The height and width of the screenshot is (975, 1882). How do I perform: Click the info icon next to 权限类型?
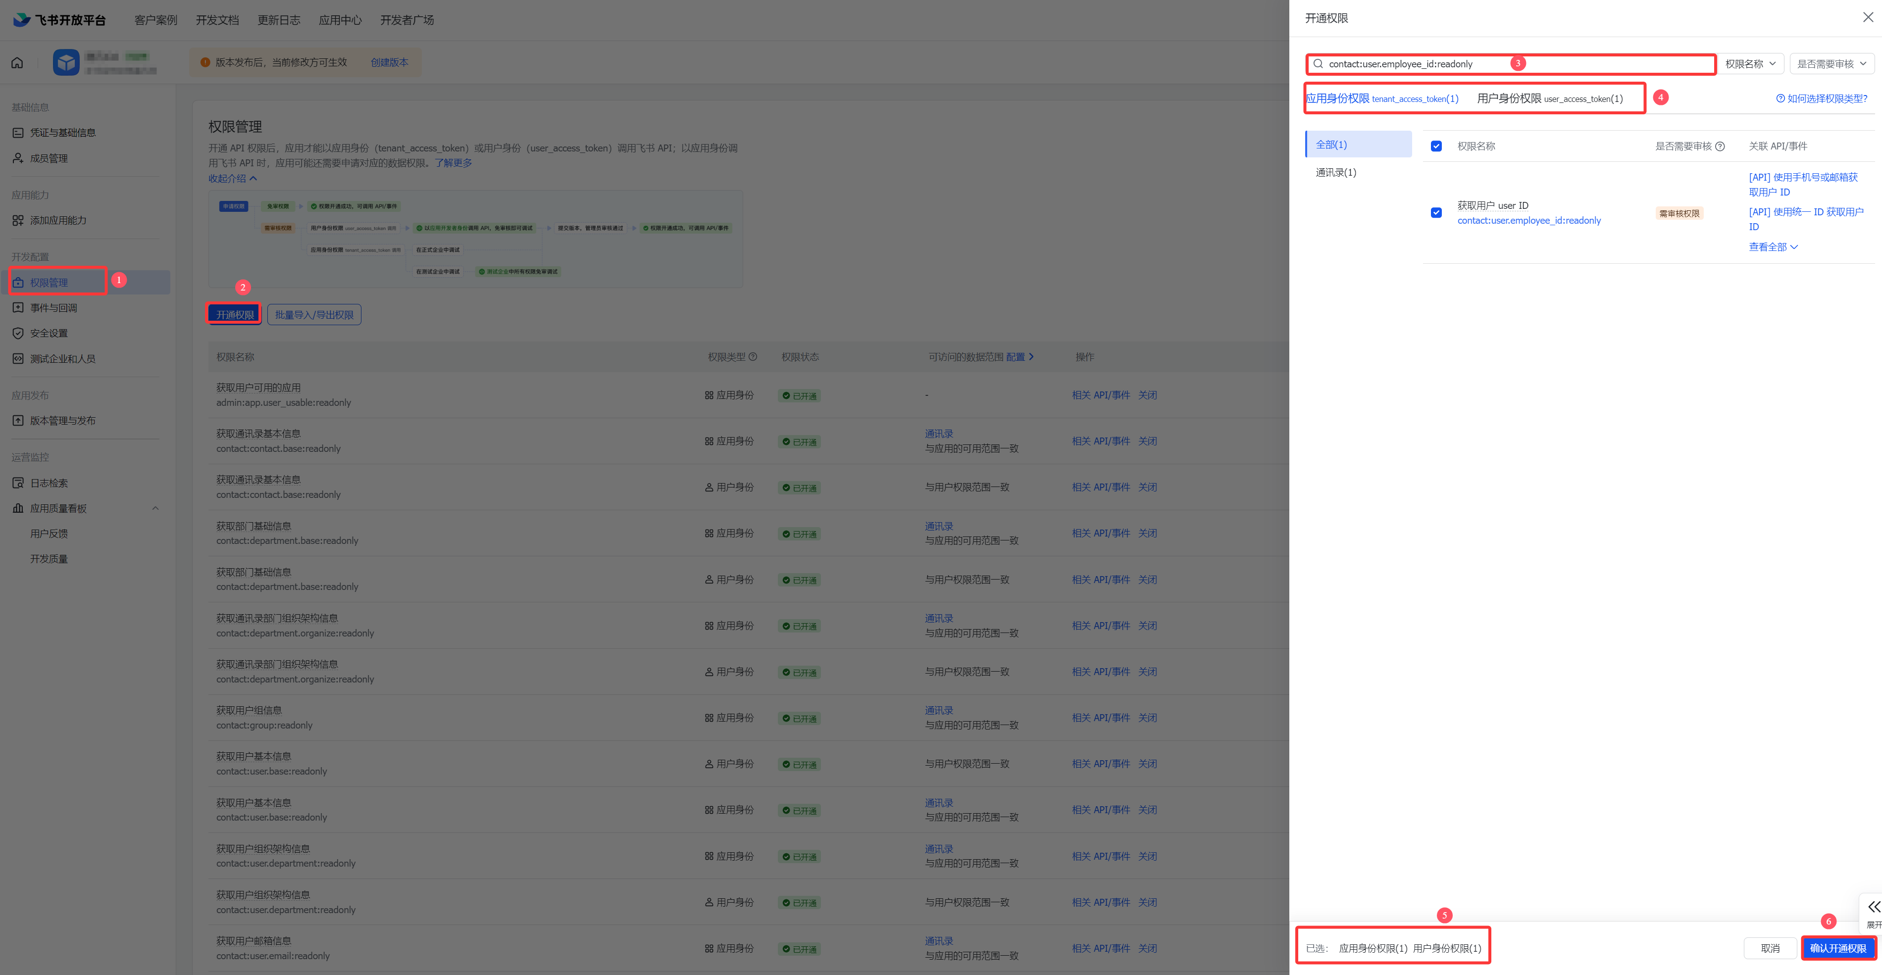tap(753, 357)
